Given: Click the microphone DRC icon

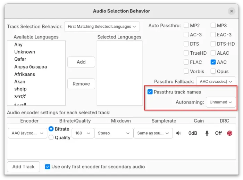Looking at the screenshot, I should pyautogui.click(x=207, y=133).
